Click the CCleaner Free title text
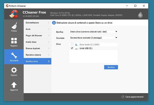 tap(34, 12)
